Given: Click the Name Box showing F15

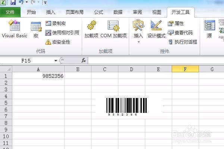Looking at the screenshot, I should [x=27, y=61].
